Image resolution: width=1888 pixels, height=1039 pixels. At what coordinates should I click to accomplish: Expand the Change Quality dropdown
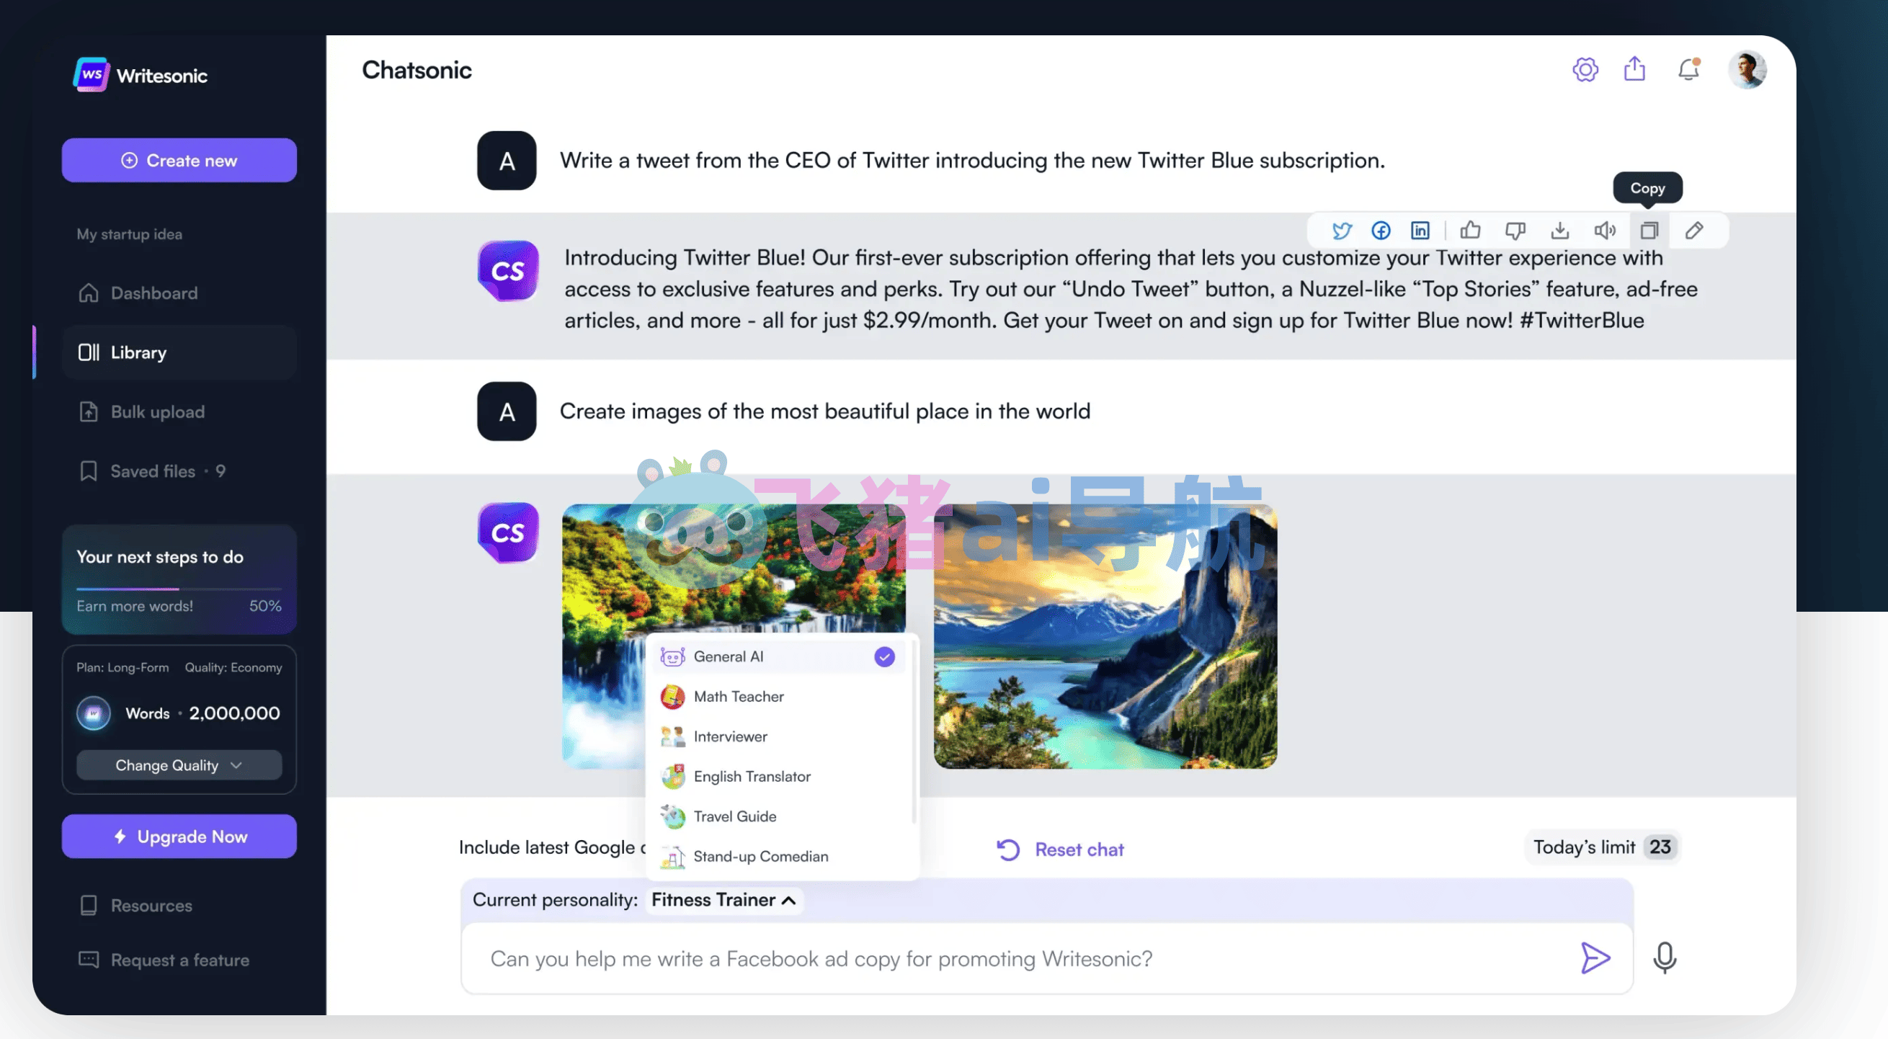coord(179,765)
